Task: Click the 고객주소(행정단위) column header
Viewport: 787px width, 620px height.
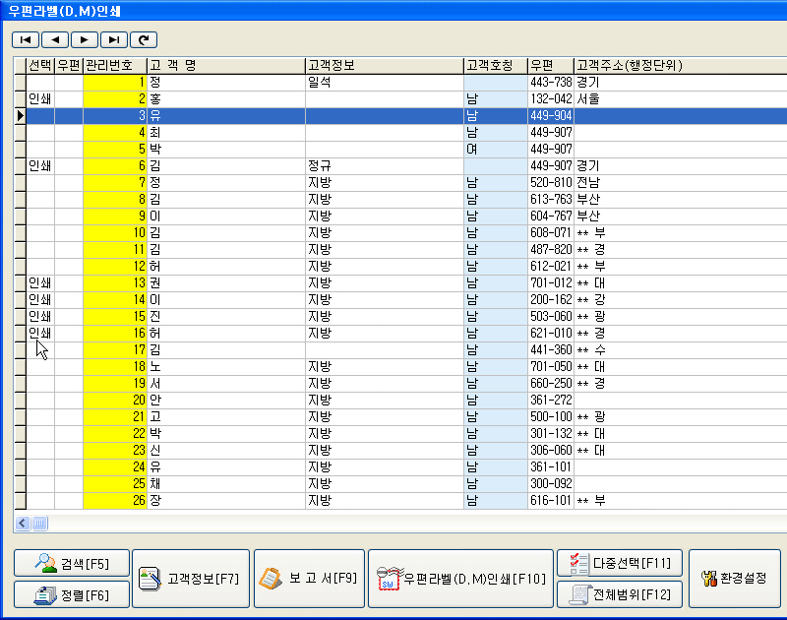Action: tap(680, 65)
